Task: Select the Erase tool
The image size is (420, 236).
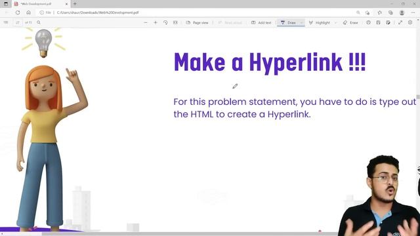Action: coord(350,23)
